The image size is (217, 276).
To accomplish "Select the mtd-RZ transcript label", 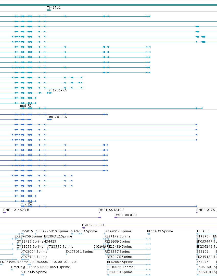I will coord(26,106).
